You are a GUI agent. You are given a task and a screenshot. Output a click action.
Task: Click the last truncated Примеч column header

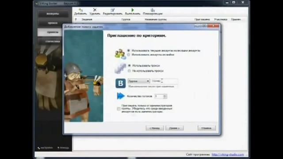236,19
